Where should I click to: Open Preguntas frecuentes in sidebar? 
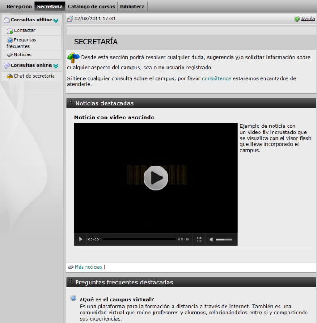[x=21, y=43]
